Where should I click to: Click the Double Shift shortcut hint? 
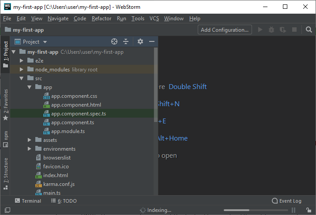tap(188, 86)
